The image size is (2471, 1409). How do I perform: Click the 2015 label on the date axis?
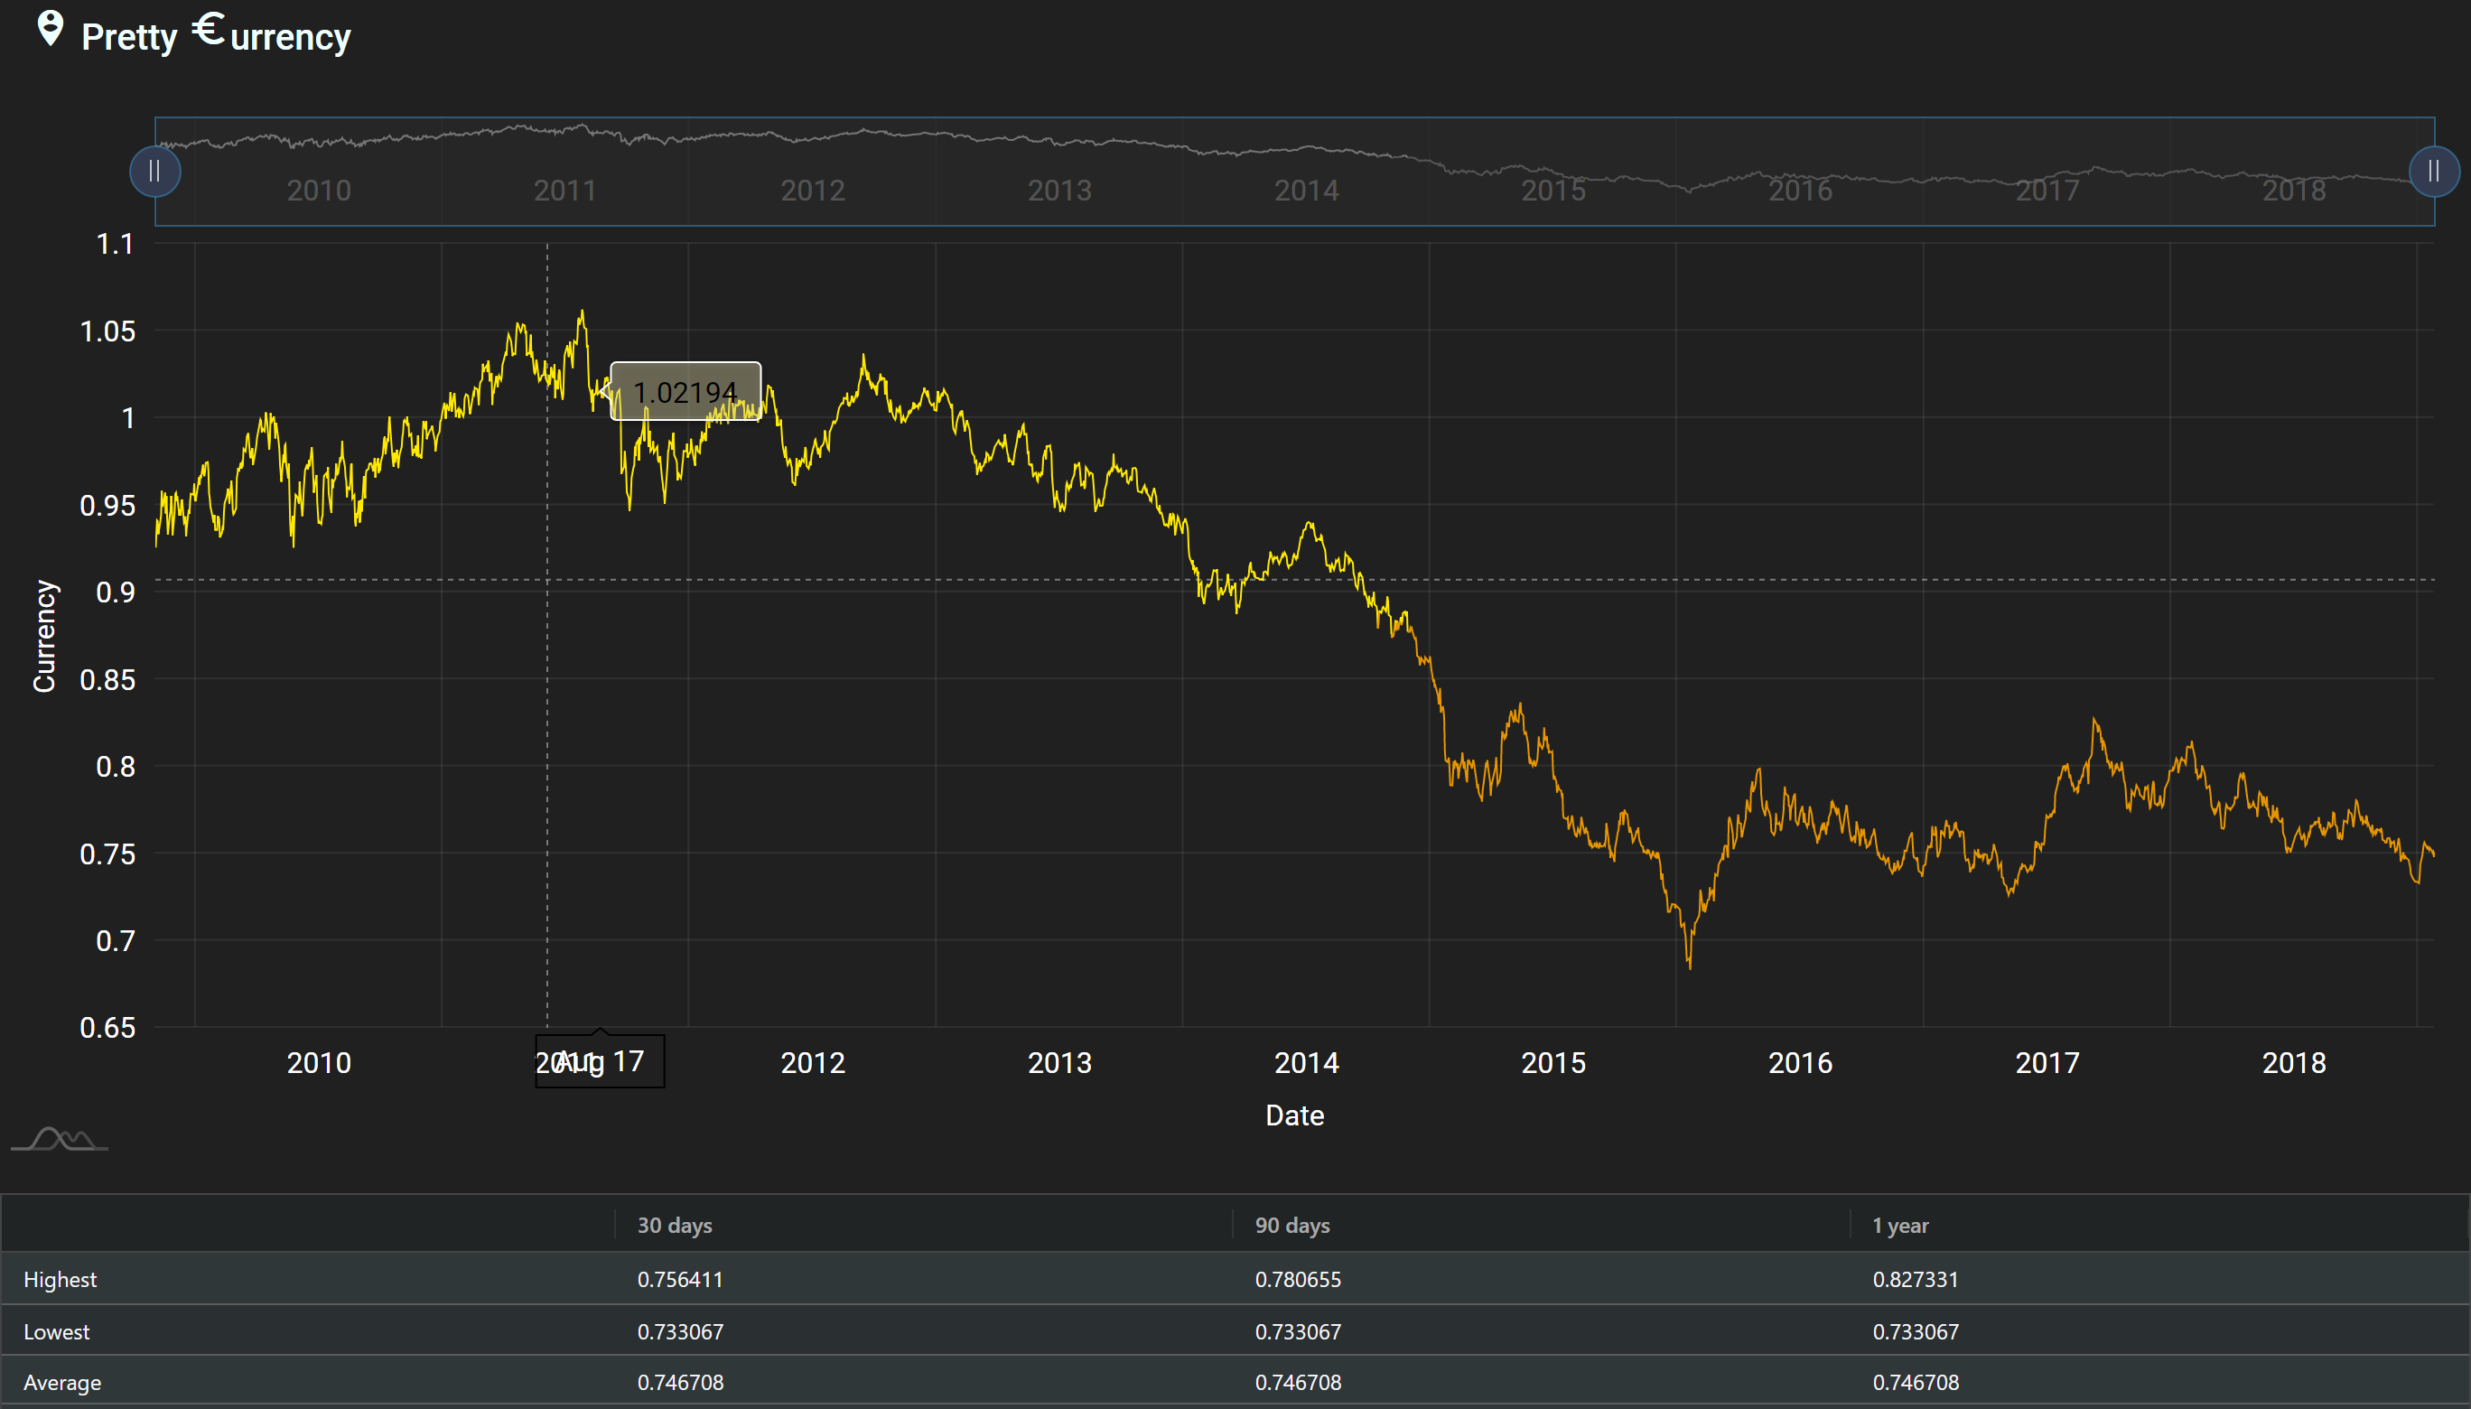[x=1553, y=1062]
